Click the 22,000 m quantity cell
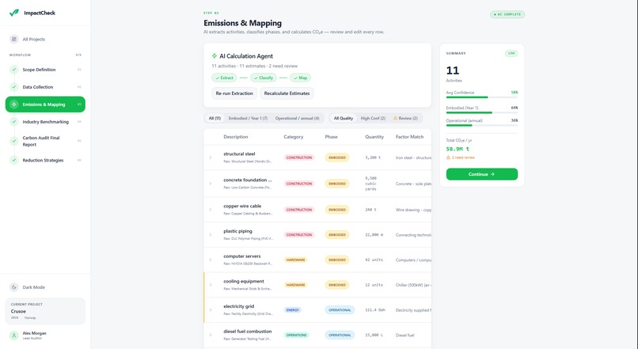 374,235
